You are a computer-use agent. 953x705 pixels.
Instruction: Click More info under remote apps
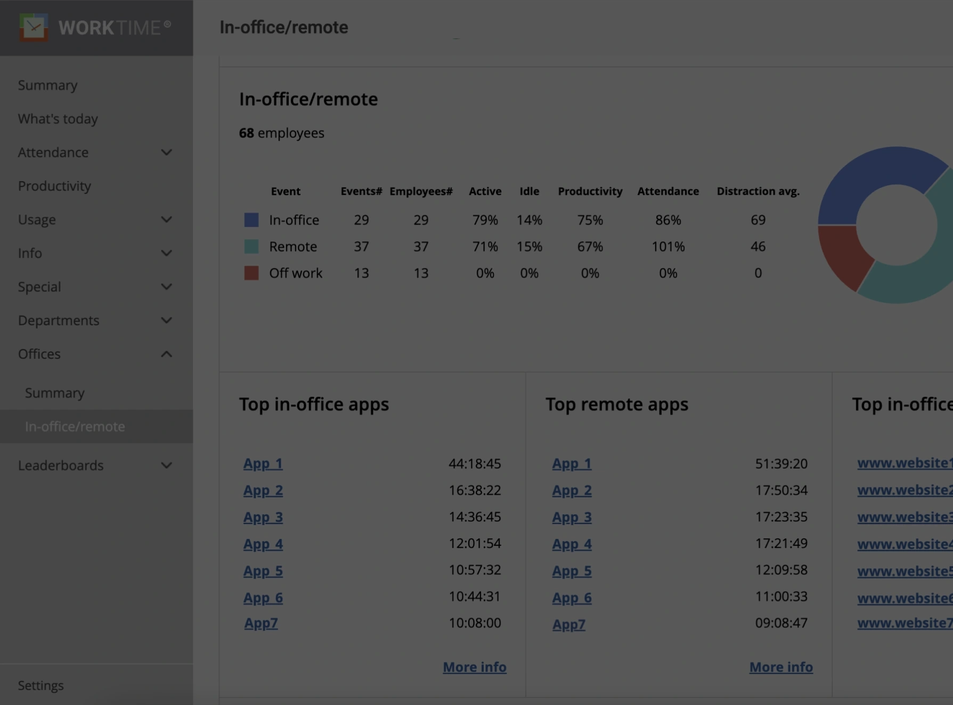pos(781,667)
